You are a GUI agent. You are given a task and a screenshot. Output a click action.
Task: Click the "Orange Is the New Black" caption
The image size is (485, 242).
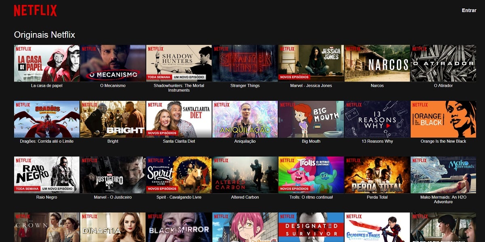pyautogui.click(x=443, y=142)
